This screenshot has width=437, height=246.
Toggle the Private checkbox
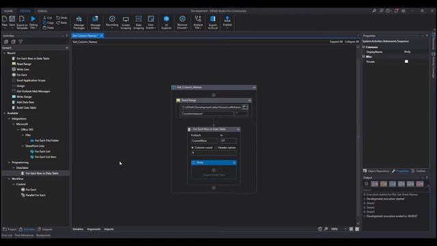(x=406, y=61)
